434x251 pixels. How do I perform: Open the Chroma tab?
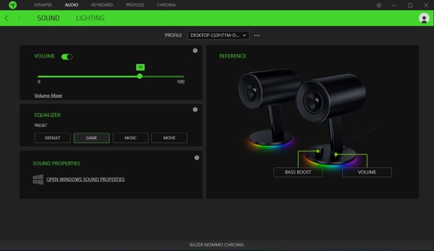tap(167, 5)
